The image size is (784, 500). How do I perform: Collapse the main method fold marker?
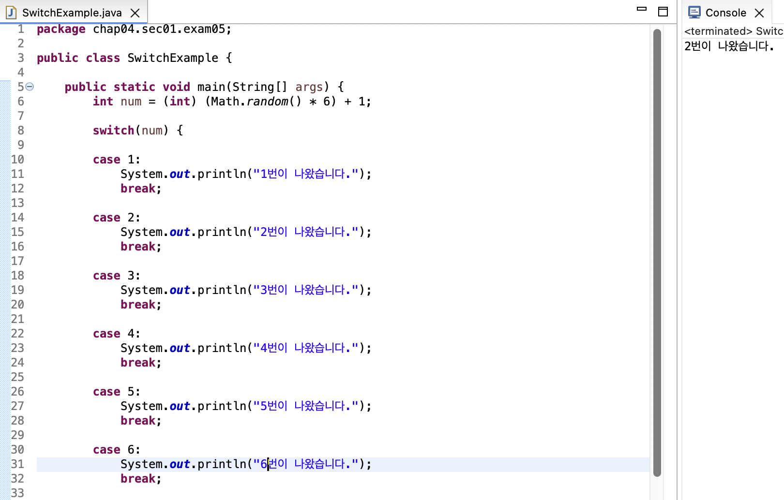30,87
